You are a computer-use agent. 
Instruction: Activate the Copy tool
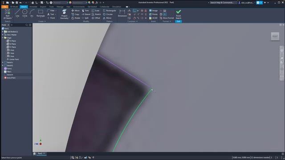point(75,14)
